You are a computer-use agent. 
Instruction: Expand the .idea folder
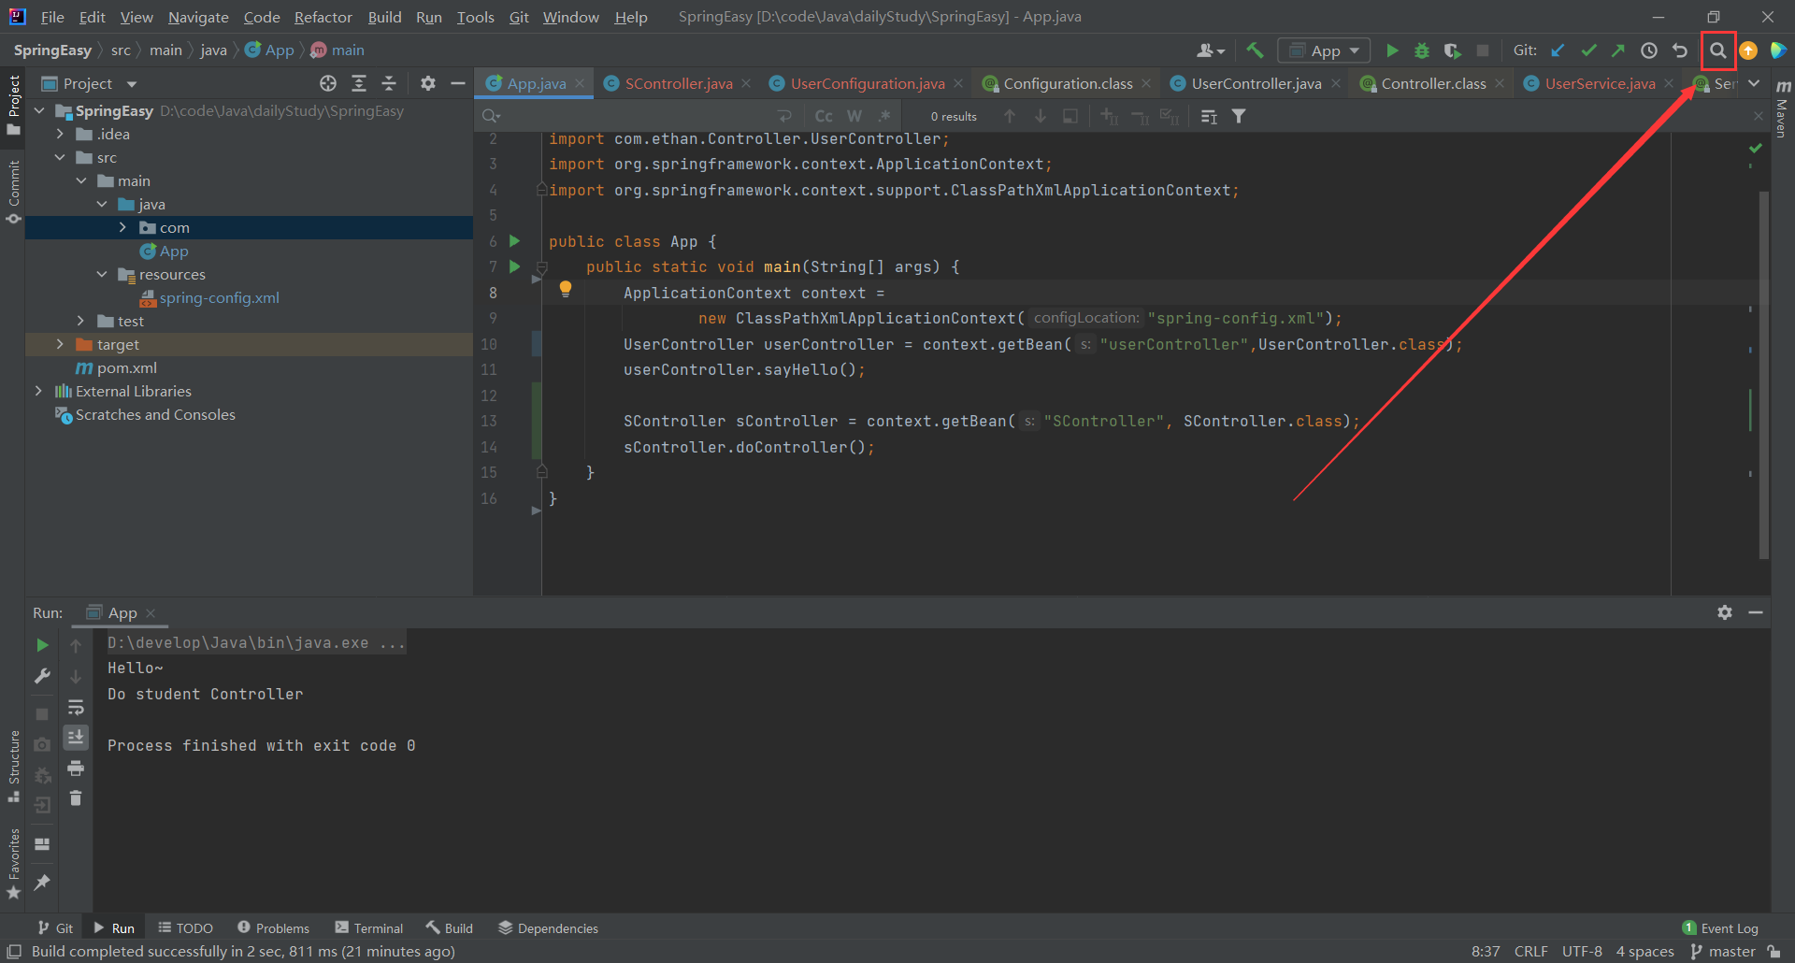tap(60, 134)
